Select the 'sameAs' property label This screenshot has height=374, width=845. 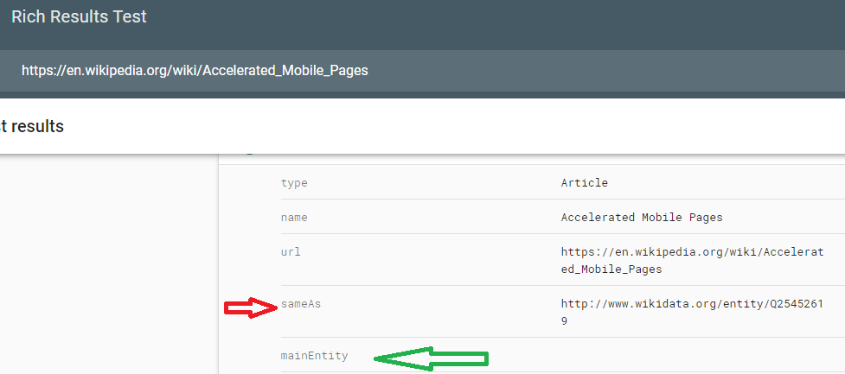[x=301, y=304]
